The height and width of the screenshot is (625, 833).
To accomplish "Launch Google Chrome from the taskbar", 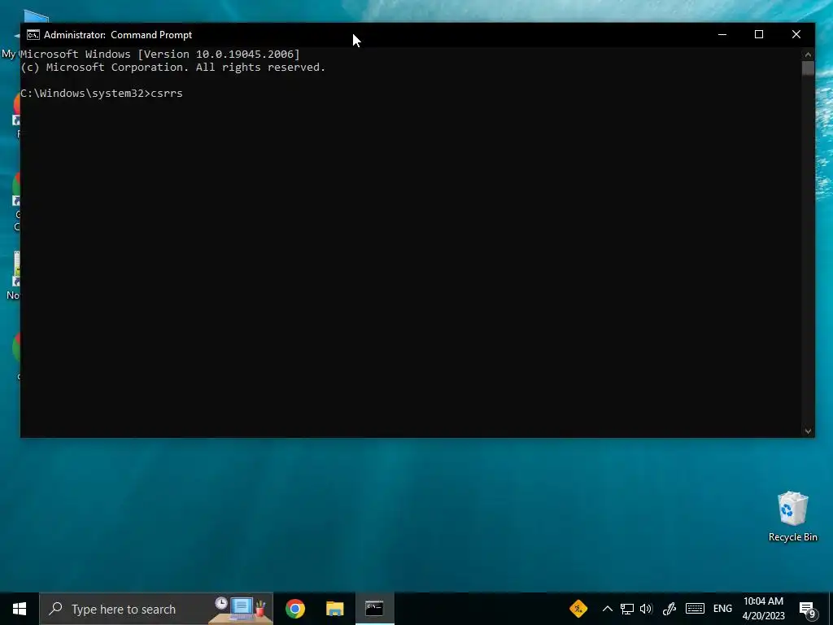I will (x=294, y=609).
